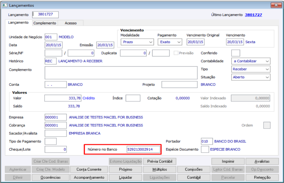Screen dimensions: 284x183
Task: Click the Cotação value 0,00000
Action: pyautogui.click(x=183, y=98)
